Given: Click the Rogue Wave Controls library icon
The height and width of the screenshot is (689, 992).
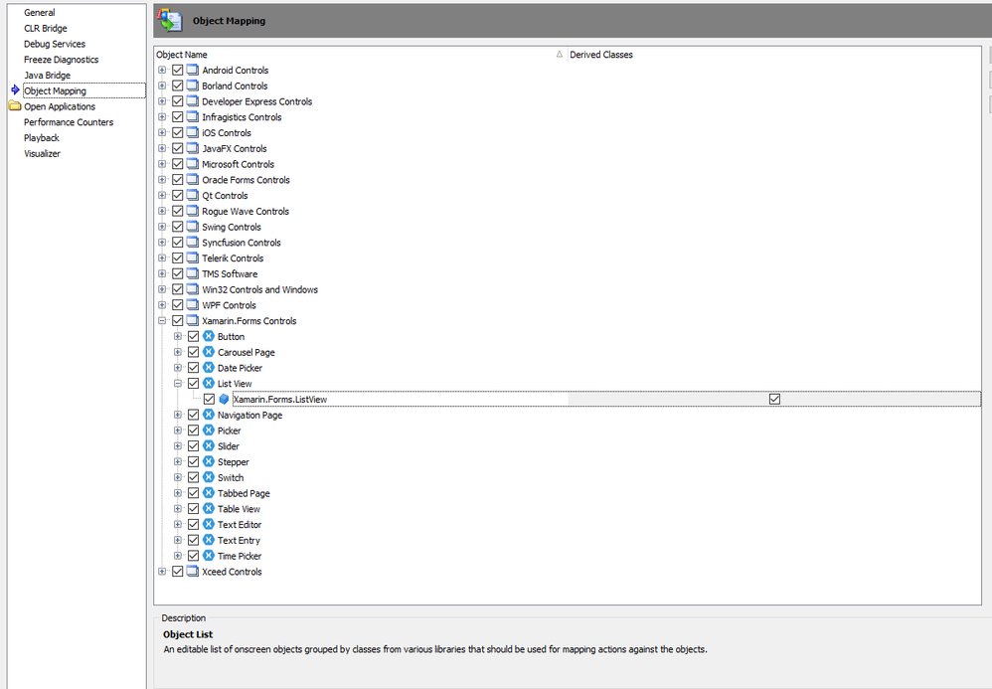Looking at the screenshot, I should pos(192,212).
